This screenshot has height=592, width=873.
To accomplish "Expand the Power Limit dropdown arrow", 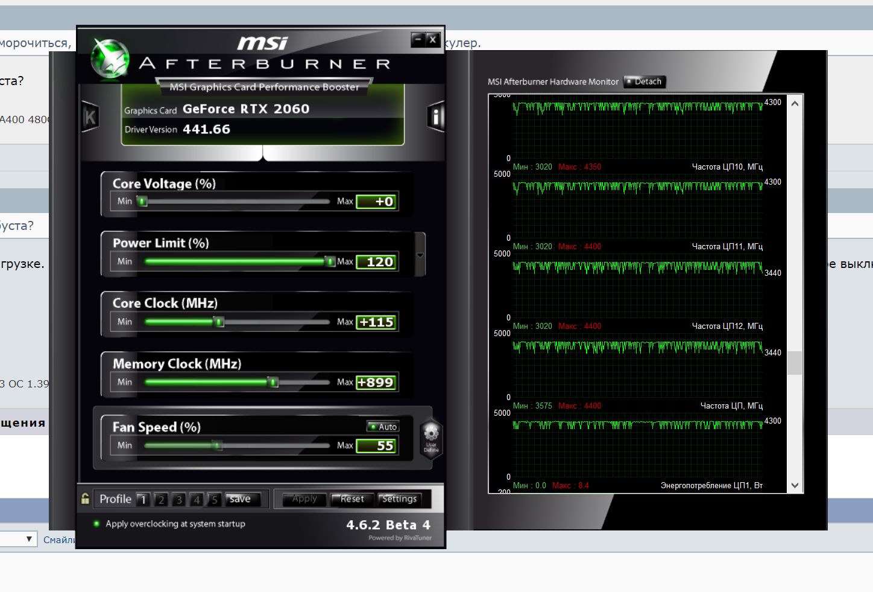I will 420,255.
